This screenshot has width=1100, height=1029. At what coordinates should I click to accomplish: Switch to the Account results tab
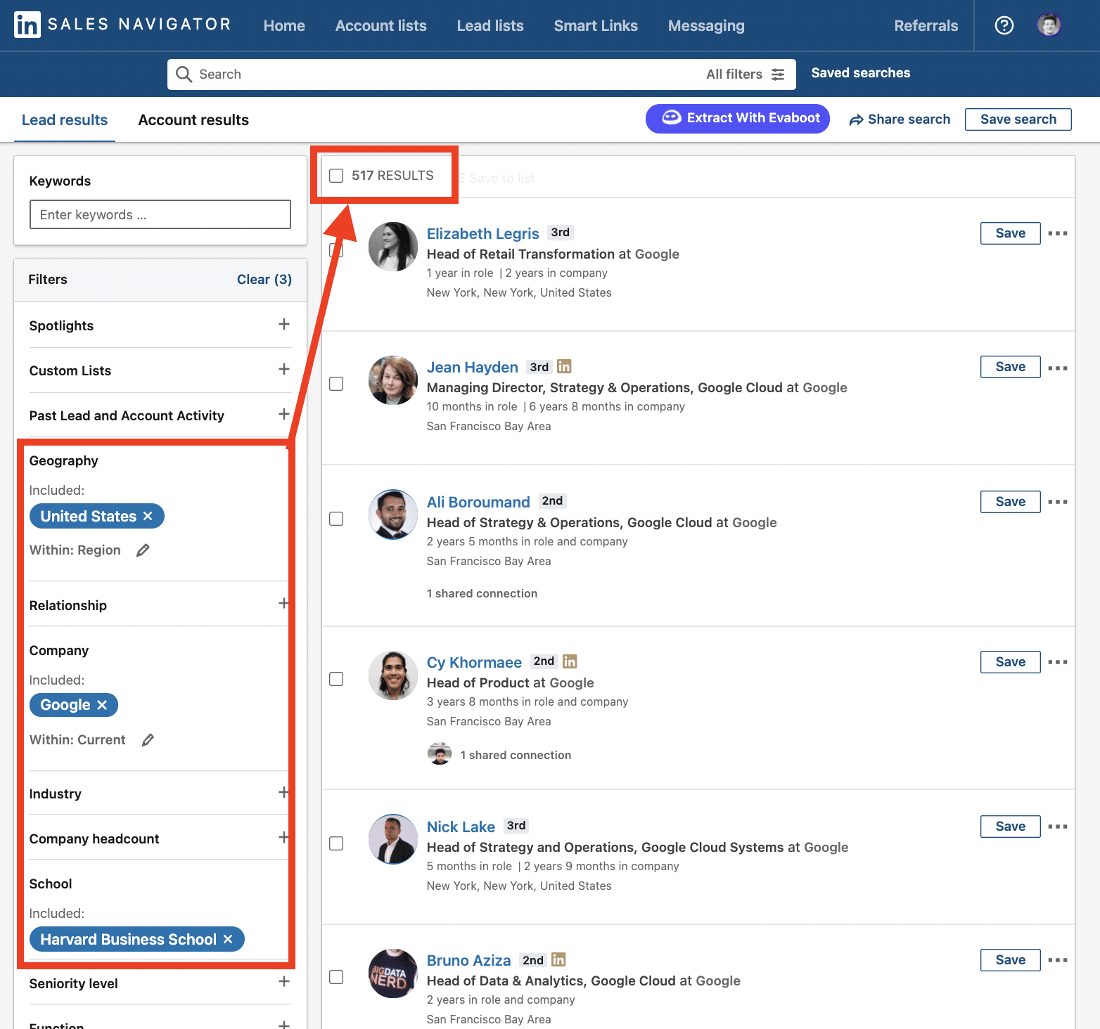[193, 120]
